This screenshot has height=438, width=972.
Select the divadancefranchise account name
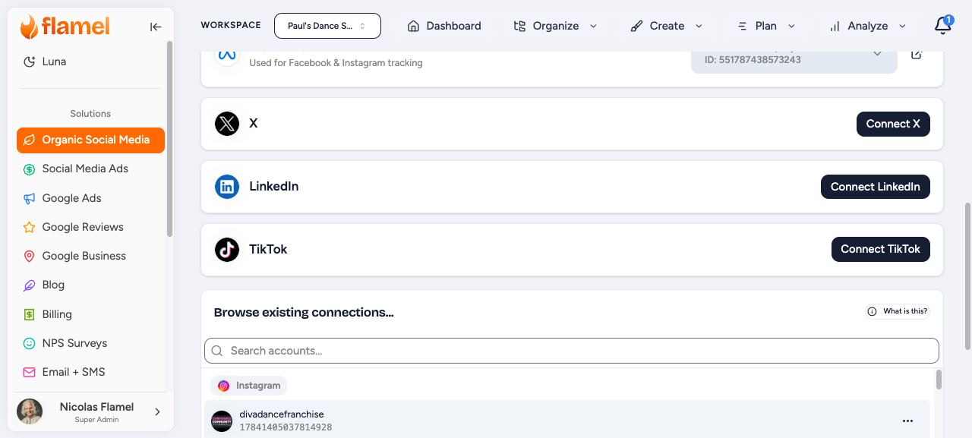point(282,414)
